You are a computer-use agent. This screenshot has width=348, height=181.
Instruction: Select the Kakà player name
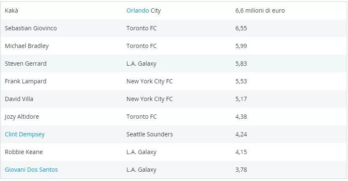12,11
